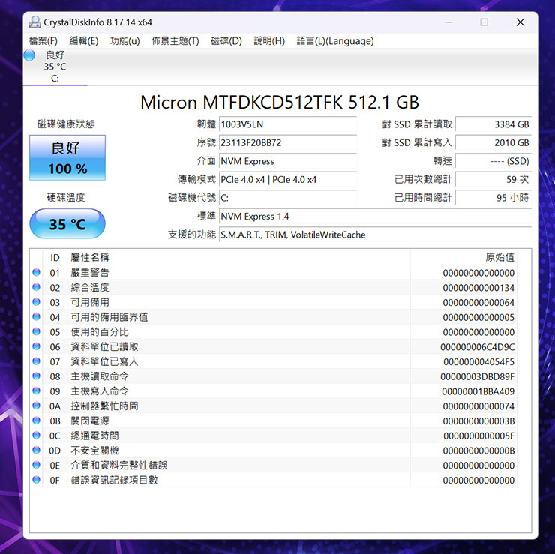Viewport: 555px width, 554px height.
Task: Select the 綜合溫度 attribute name
Action: coord(90,288)
